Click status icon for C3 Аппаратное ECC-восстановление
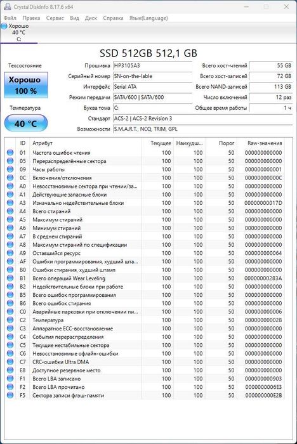 pos(10,329)
